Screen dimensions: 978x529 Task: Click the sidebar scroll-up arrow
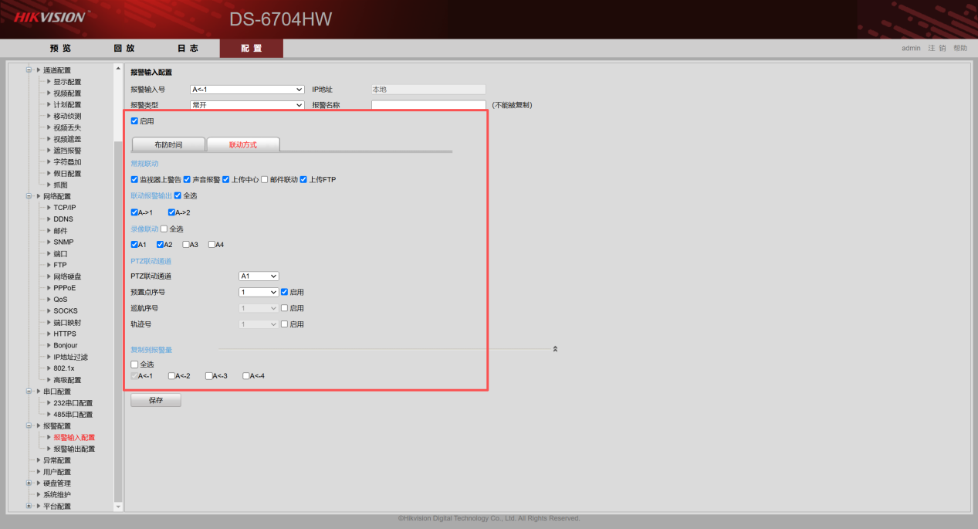coord(118,69)
